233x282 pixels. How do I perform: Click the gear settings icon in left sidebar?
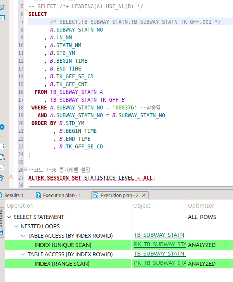point(2,127)
